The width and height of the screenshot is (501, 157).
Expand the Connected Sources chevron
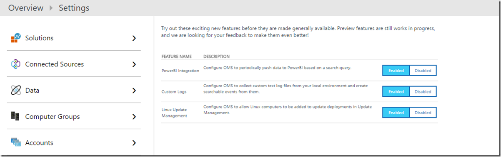tap(134, 64)
